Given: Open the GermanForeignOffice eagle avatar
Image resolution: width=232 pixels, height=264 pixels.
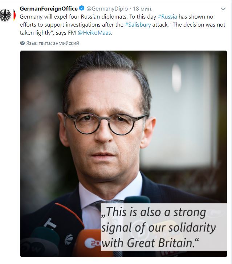Looking at the screenshot, I should (6, 15).
